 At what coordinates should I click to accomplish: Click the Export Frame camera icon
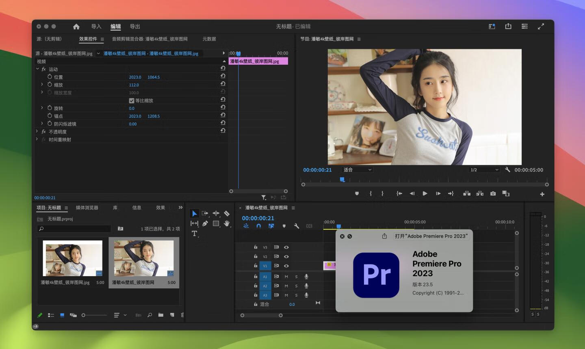493,194
